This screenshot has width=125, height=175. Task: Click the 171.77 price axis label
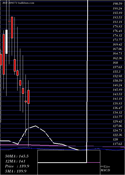click(117, 40)
